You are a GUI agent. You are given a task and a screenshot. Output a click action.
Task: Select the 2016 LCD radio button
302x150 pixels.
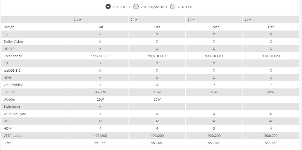coord(173,6)
